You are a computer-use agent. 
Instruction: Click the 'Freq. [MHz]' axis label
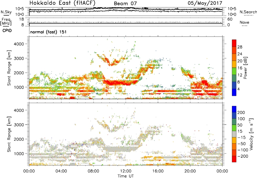coord(6,22)
